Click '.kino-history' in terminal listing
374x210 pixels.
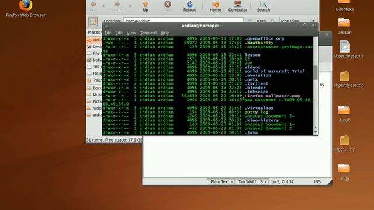click(262, 120)
